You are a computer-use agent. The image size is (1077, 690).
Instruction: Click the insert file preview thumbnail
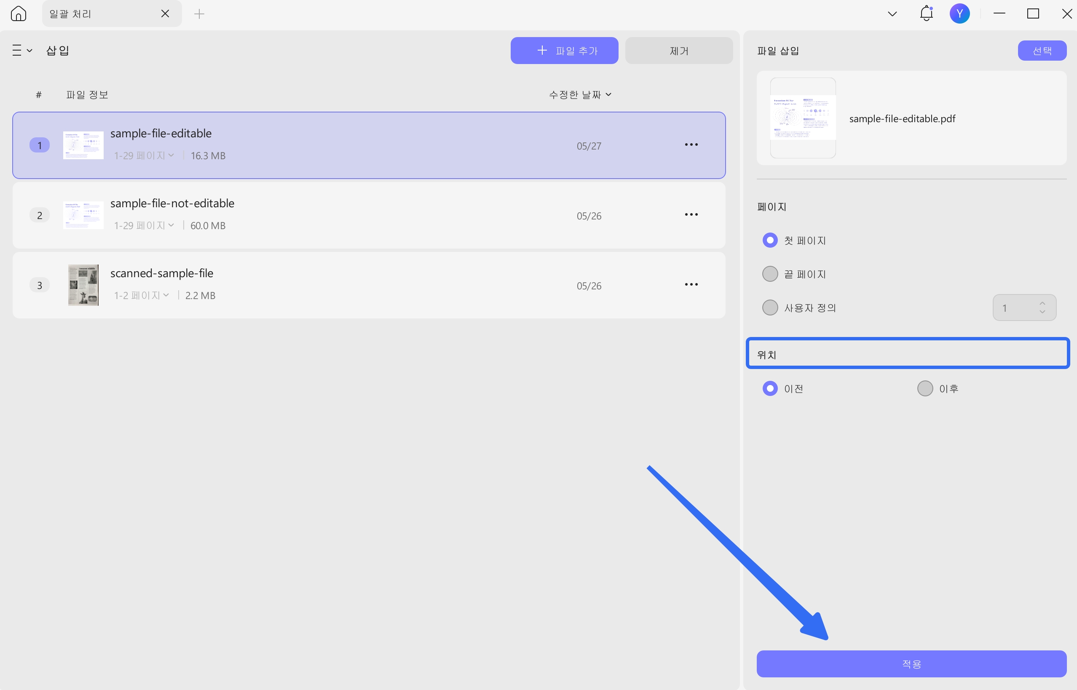803,118
